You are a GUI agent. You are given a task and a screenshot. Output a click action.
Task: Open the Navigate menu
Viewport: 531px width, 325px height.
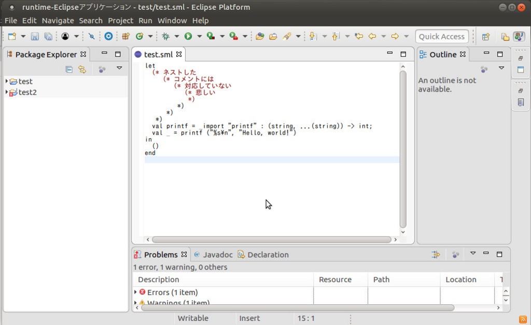[x=58, y=21]
